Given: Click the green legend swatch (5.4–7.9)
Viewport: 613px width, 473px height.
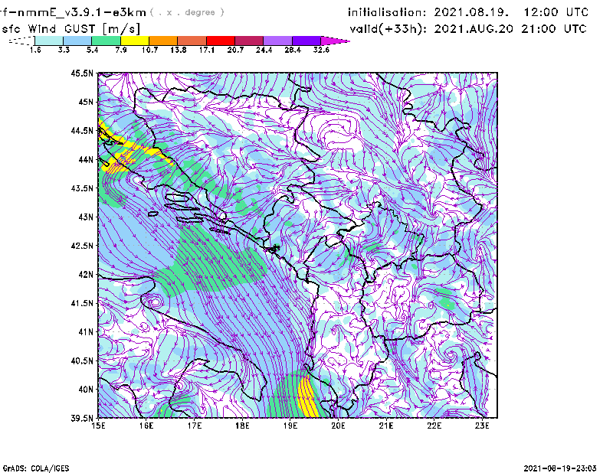Looking at the screenshot, I should tap(107, 41).
